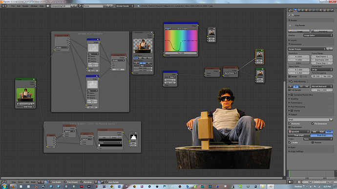Open the Node menu in the node editor header
The image size is (337, 189).
coord(33,182)
